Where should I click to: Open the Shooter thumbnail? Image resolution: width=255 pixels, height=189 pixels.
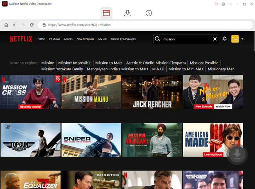pyautogui.click(x=91, y=180)
